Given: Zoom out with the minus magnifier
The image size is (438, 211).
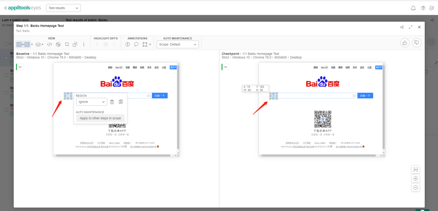Looking at the screenshot, I should pos(416,187).
